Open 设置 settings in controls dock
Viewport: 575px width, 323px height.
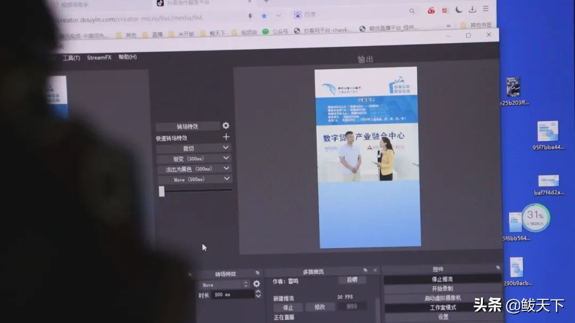pyautogui.click(x=443, y=317)
